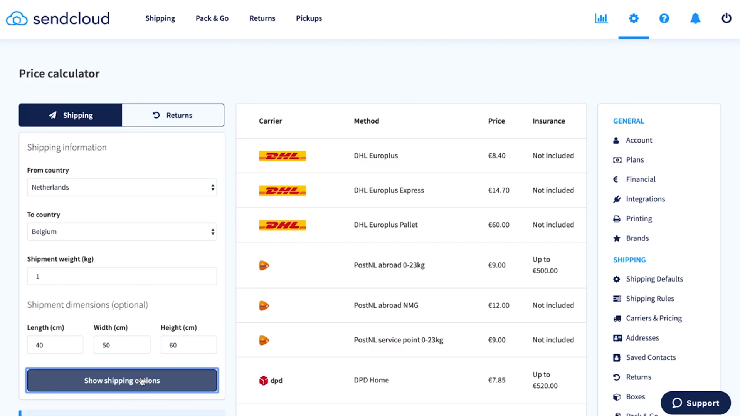
Task: Switch to the Returns calculator tab
Action: click(173, 115)
